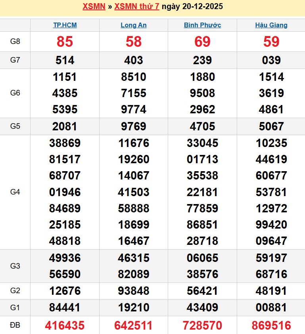Click TP.HCM special prize number 416435
Viewport: 305px width, 334px height.
(x=65, y=326)
